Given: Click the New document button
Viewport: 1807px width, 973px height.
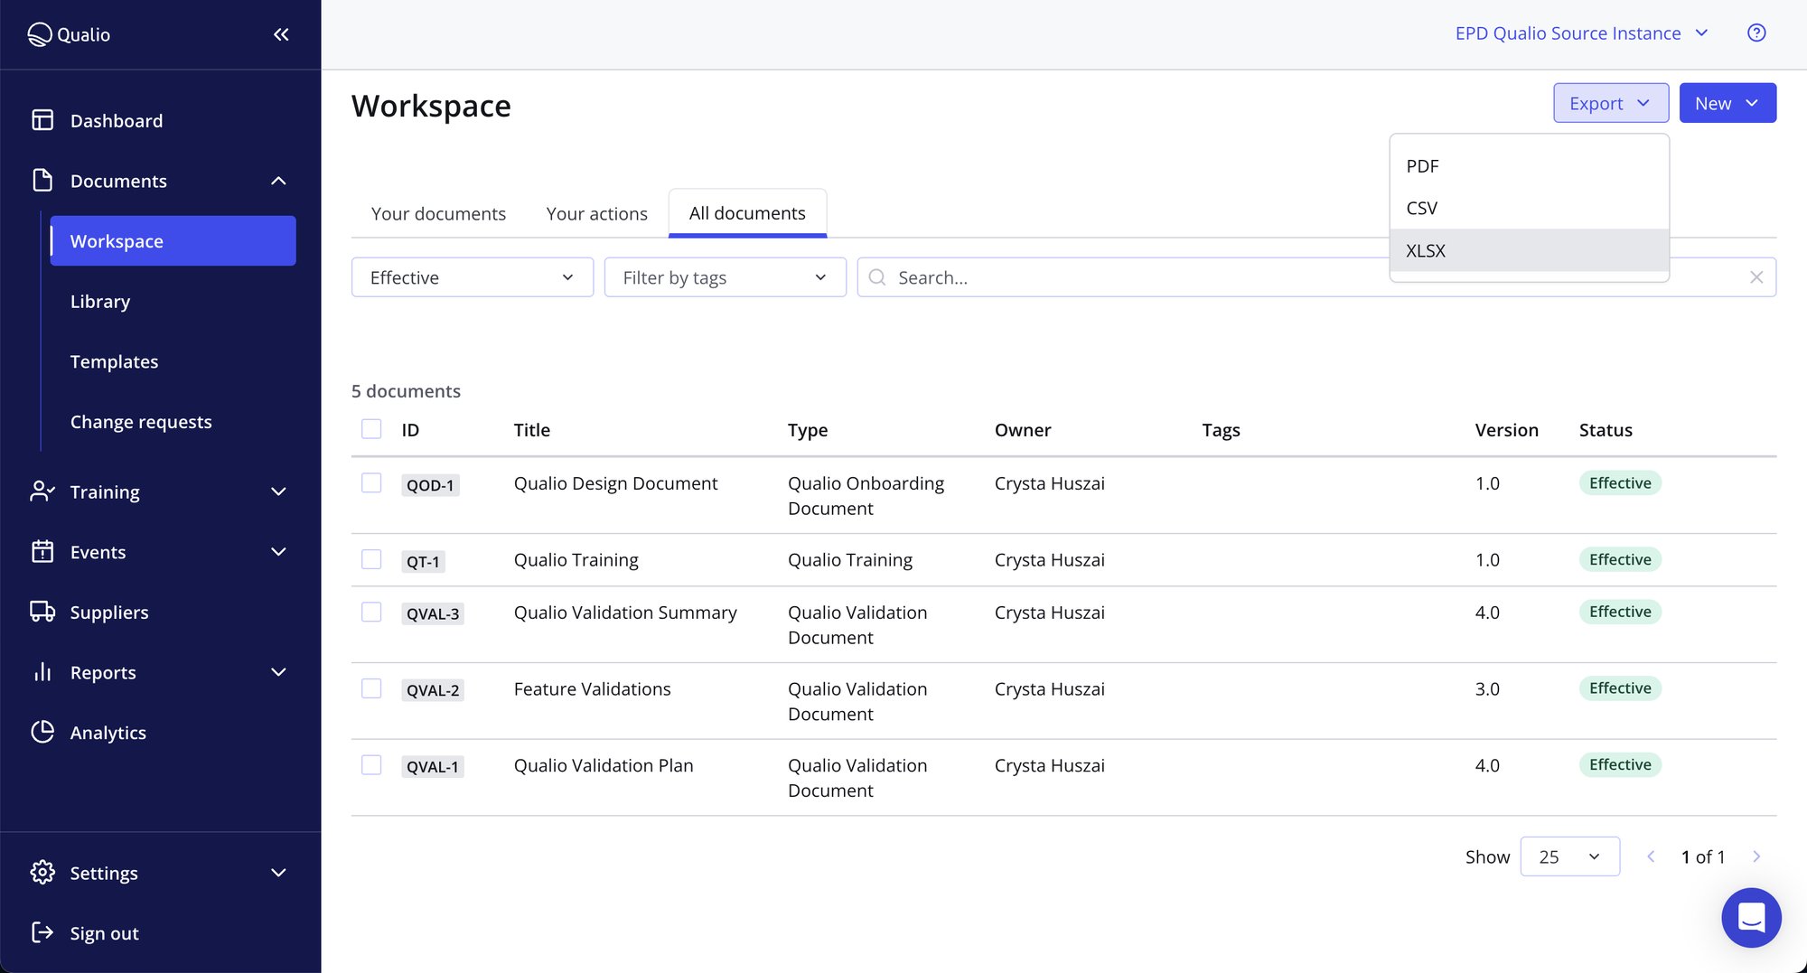Looking at the screenshot, I should (1727, 102).
